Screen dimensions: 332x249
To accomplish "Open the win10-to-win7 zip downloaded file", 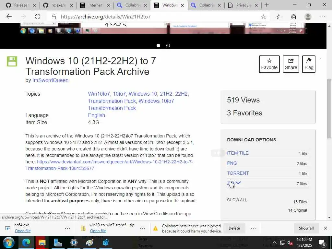I will [98, 231].
